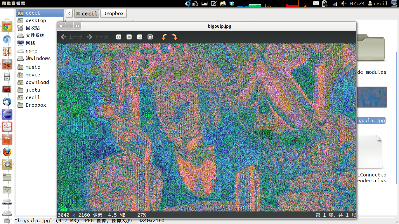Open the download folder in sidebar

(x=37, y=82)
